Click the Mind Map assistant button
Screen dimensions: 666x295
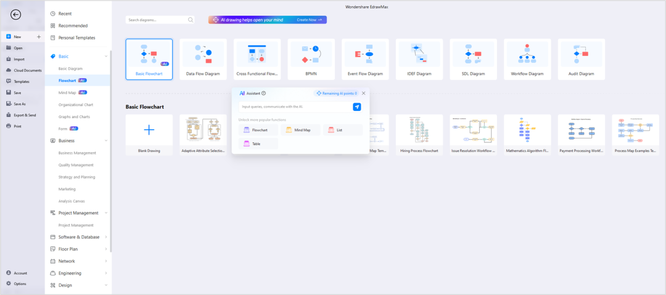coord(300,130)
